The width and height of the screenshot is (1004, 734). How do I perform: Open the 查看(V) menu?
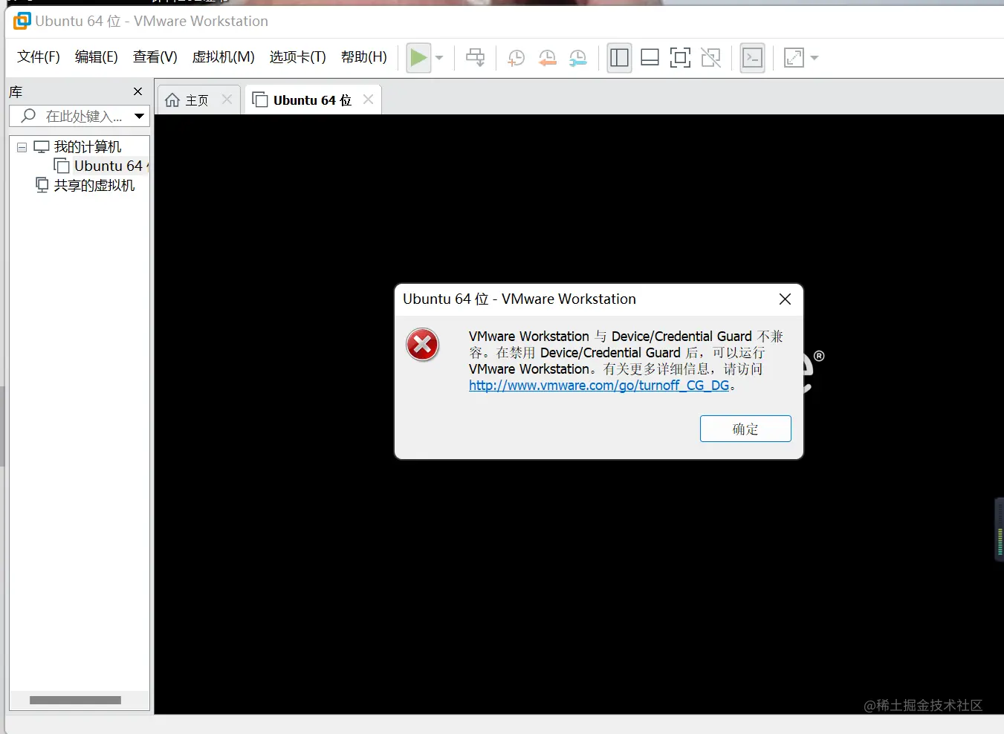click(155, 57)
